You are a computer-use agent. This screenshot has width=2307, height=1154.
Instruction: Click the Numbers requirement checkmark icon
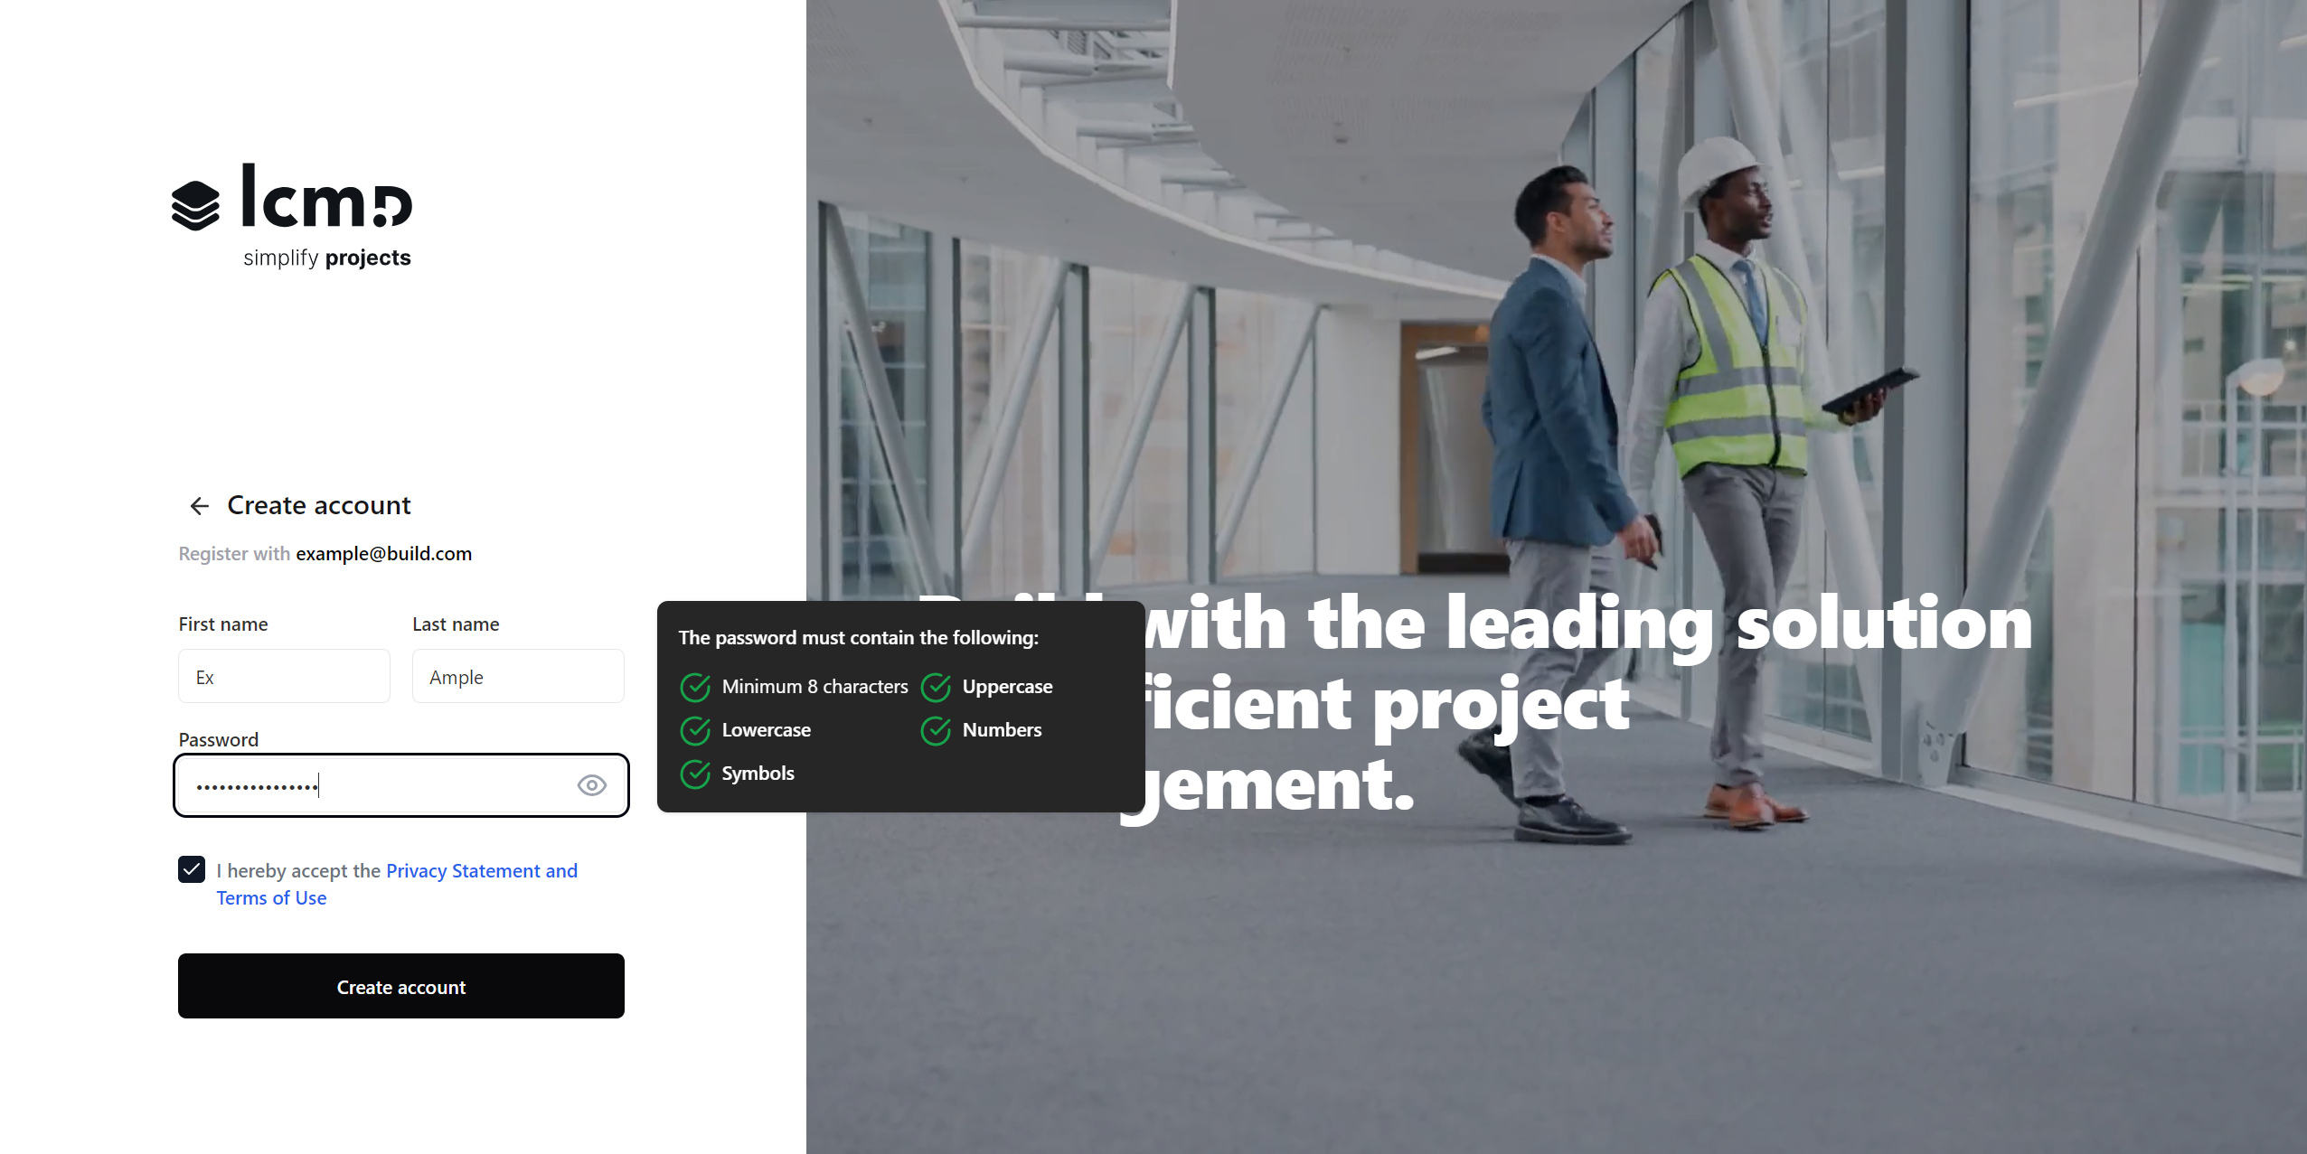click(936, 731)
